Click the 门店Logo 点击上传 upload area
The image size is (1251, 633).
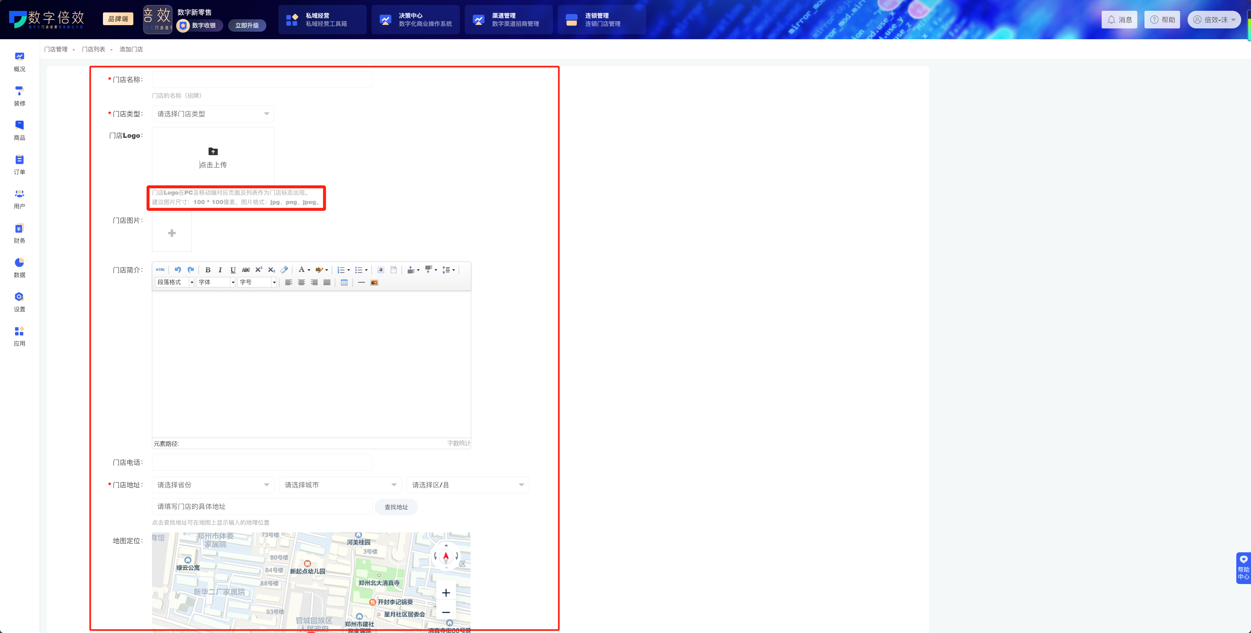pyautogui.click(x=213, y=157)
